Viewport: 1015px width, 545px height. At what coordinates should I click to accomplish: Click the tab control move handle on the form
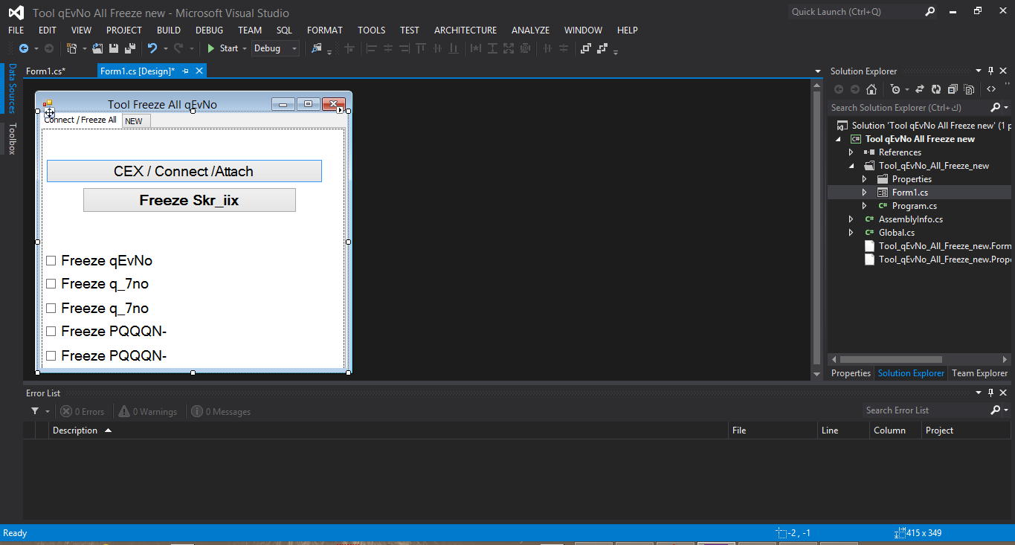[49, 113]
